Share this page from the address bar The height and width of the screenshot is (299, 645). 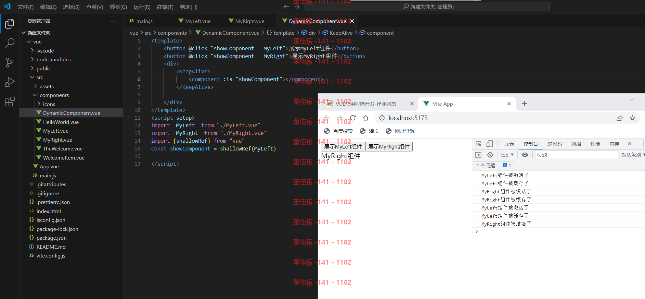[620, 118]
